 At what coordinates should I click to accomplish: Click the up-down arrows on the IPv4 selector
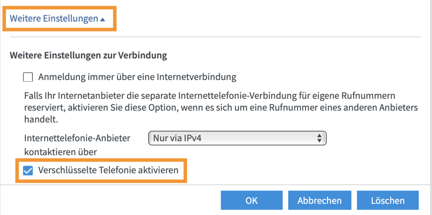click(x=319, y=138)
